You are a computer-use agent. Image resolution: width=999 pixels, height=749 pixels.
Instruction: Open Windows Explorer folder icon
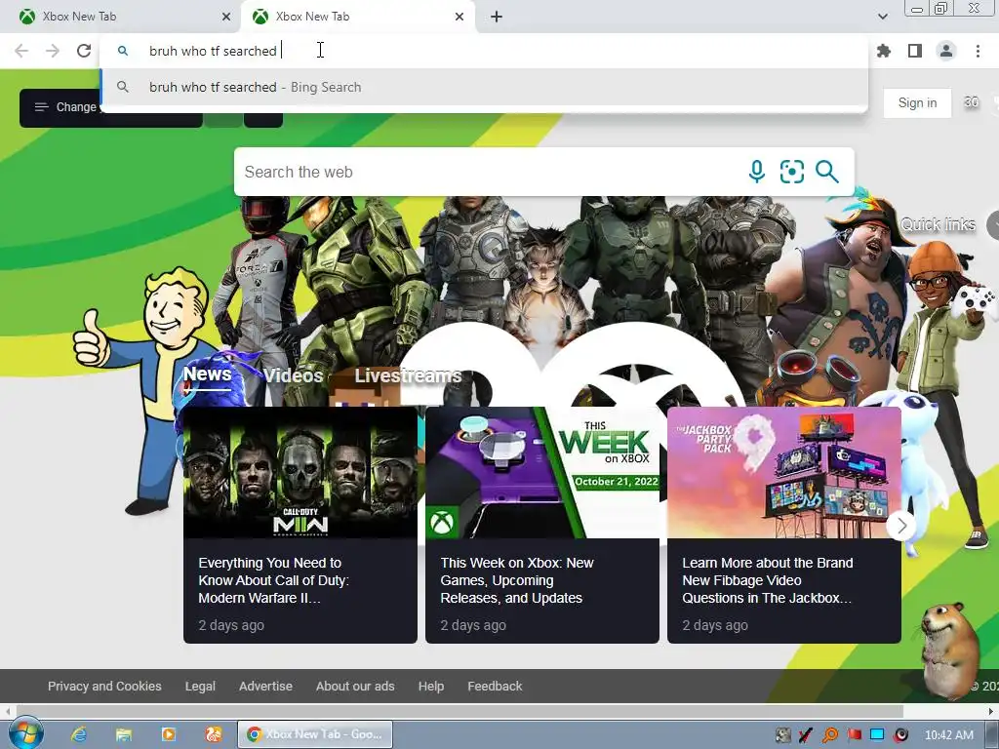(x=124, y=734)
